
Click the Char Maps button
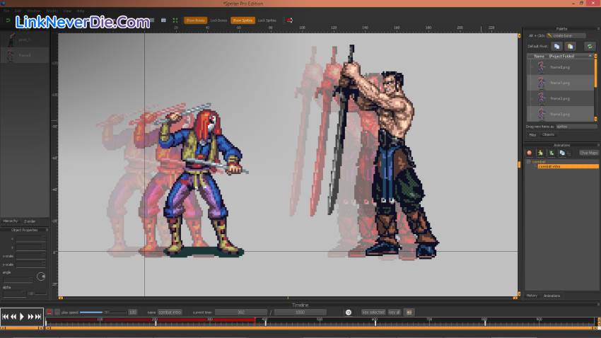pos(588,153)
